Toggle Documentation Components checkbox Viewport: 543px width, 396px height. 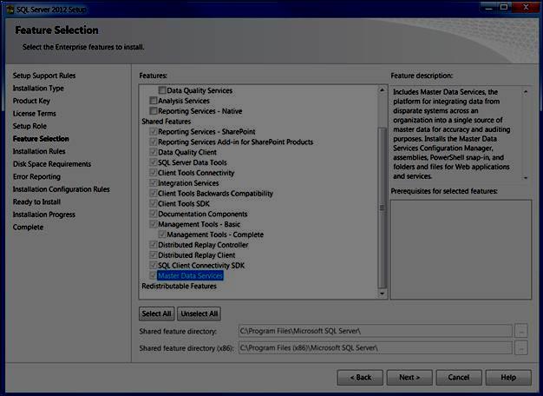[153, 214]
